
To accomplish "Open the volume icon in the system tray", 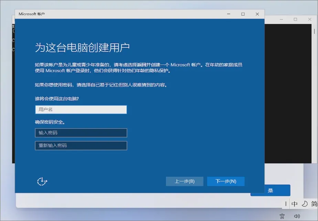I will 297,216.
